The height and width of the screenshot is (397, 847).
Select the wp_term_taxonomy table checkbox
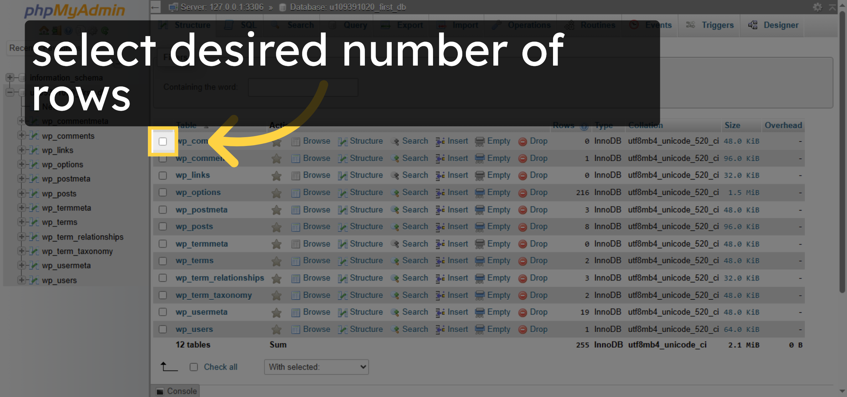(163, 295)
